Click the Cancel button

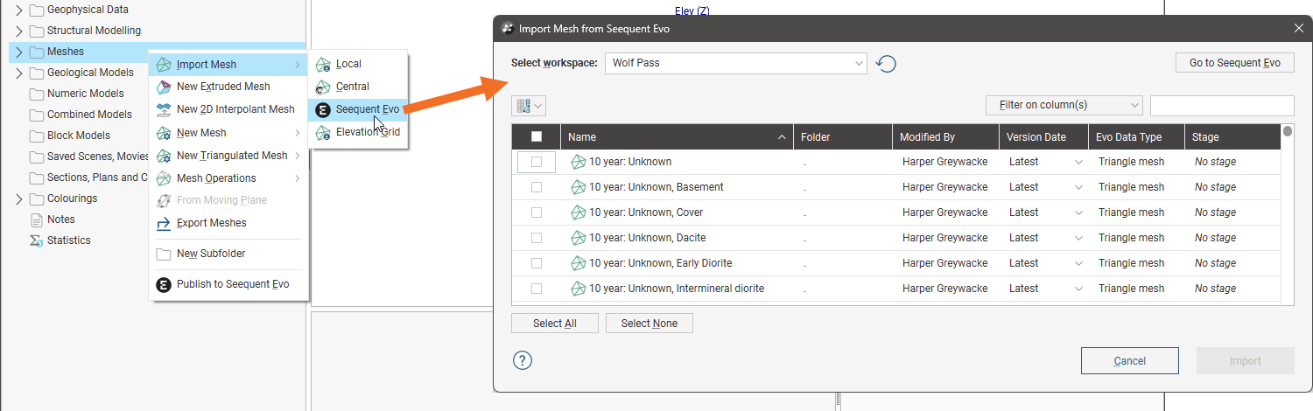[1129, 360]
